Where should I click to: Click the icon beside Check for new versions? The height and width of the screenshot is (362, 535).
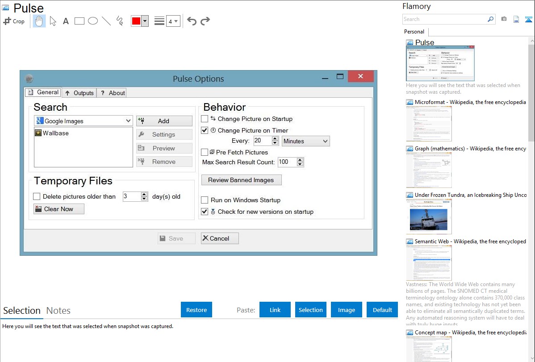pyautogui.click(x=213, y=212)
